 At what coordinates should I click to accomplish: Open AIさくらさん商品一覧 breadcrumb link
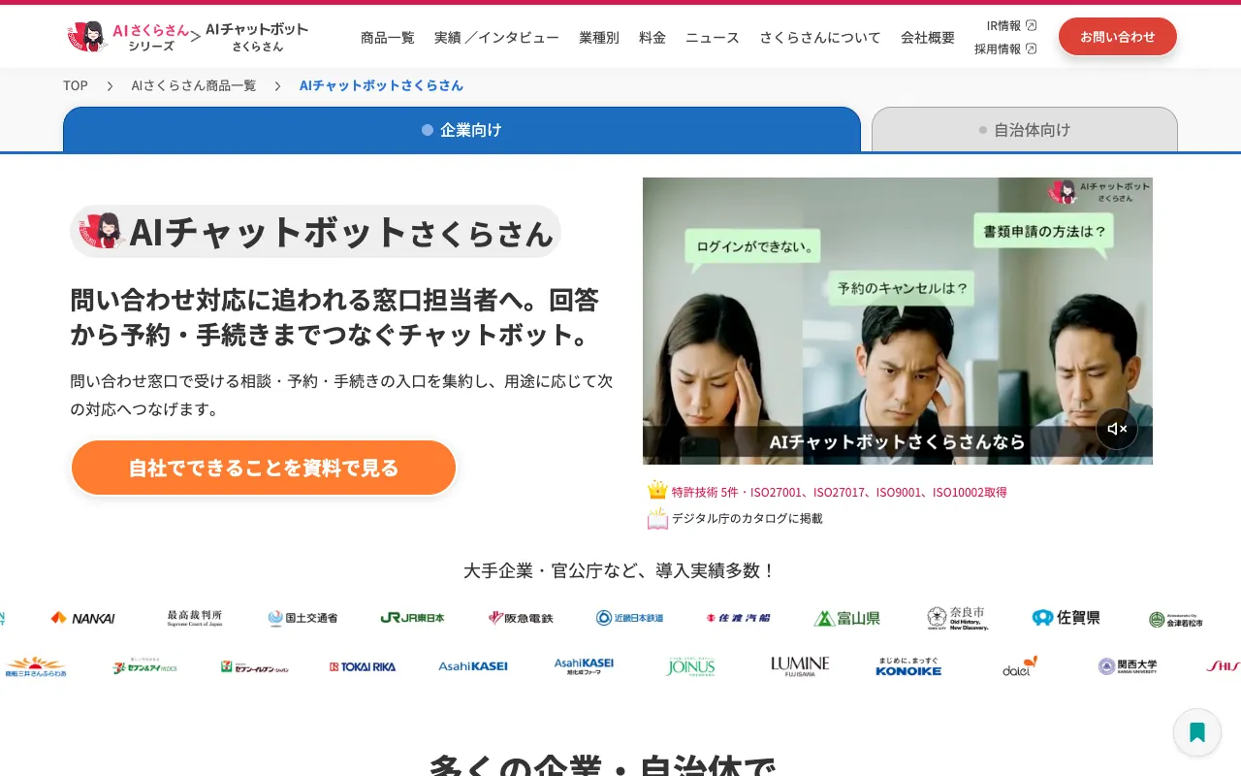pos(194,85)
